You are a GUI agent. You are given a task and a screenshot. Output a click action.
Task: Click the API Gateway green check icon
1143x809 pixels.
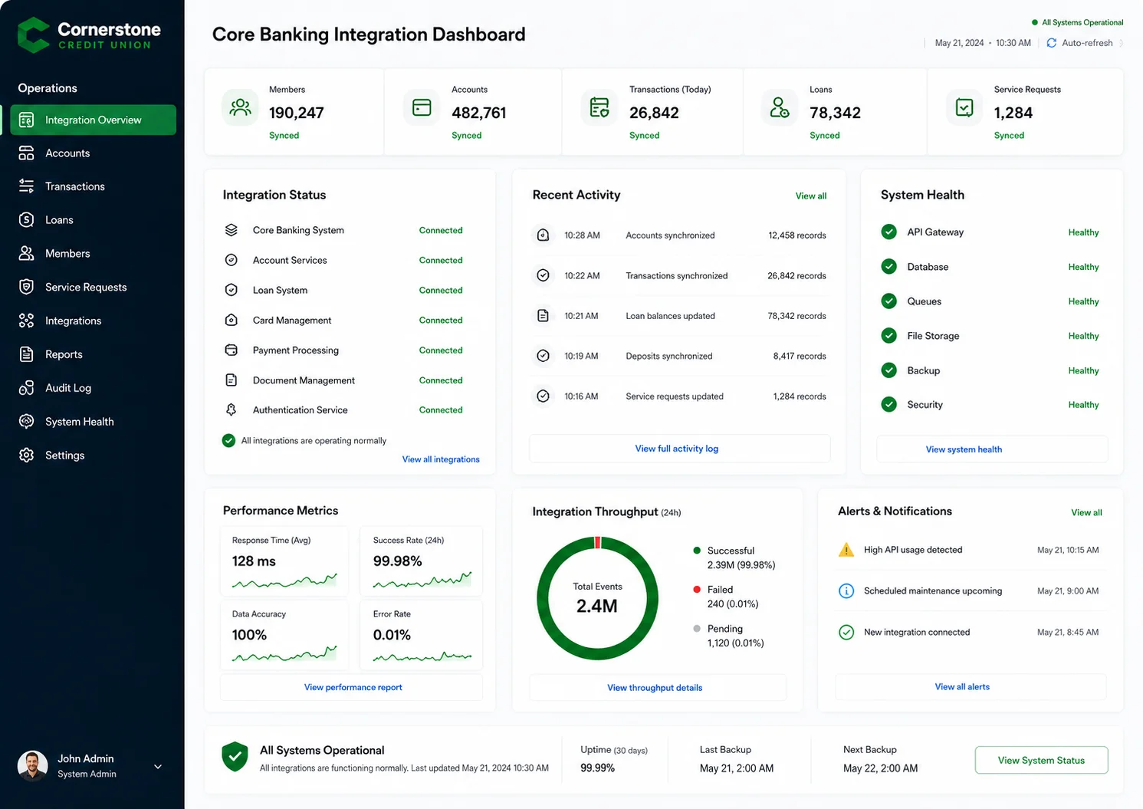[889, 232]
